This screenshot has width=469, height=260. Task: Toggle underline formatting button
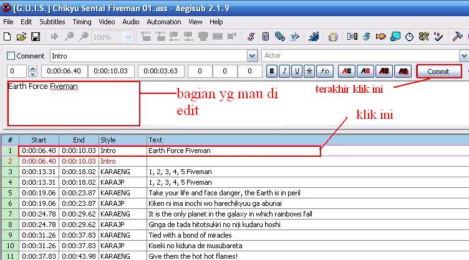point(297,72)
